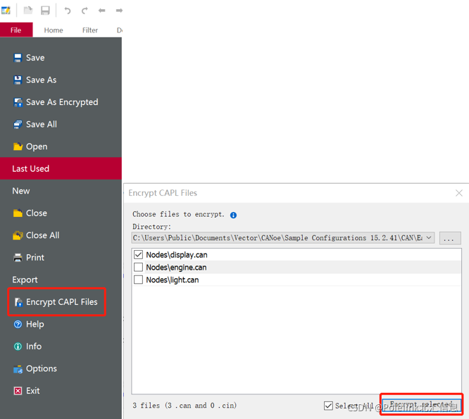Click the Save All stacked disks icon
The height and width of the screenshot is (419, 469).
coord(18,125)
